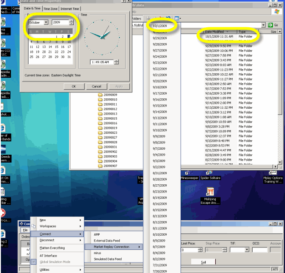Sort by the Date Modified column header
This screenshot has width=285, height=273.
[x=220, y=31]
